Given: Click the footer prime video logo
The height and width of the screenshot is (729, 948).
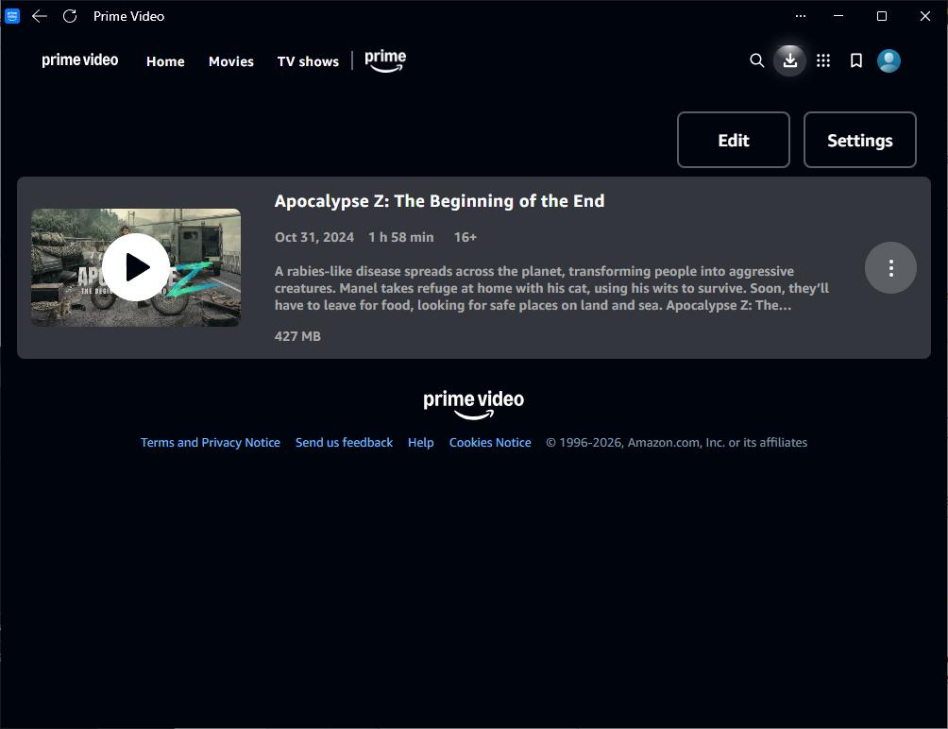Looking at the screenshot, I should 473,404.
